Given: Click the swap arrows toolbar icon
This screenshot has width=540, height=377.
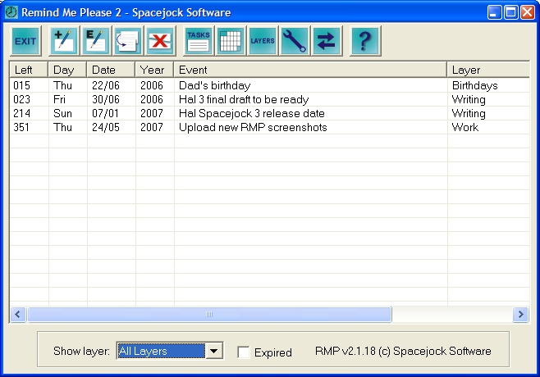Looking at the screenshot, I should point(327,40).
